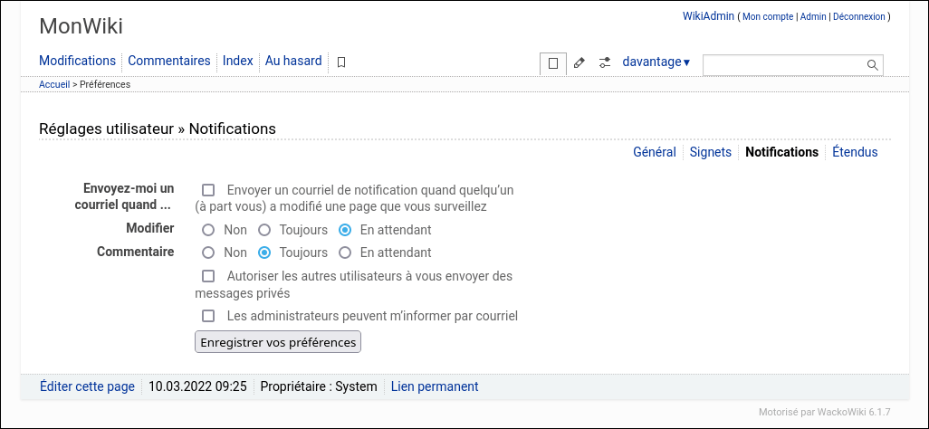
Task: Expand the davantage dropdown menu
Action: 656,62
